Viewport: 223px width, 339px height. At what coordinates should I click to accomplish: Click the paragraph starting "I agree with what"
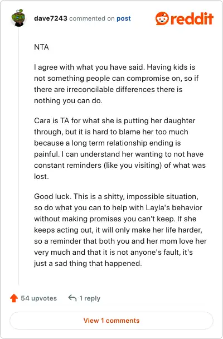(116, 84)
